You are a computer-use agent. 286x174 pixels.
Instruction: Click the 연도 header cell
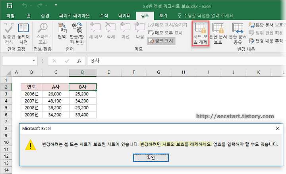[x=31, y=87]
